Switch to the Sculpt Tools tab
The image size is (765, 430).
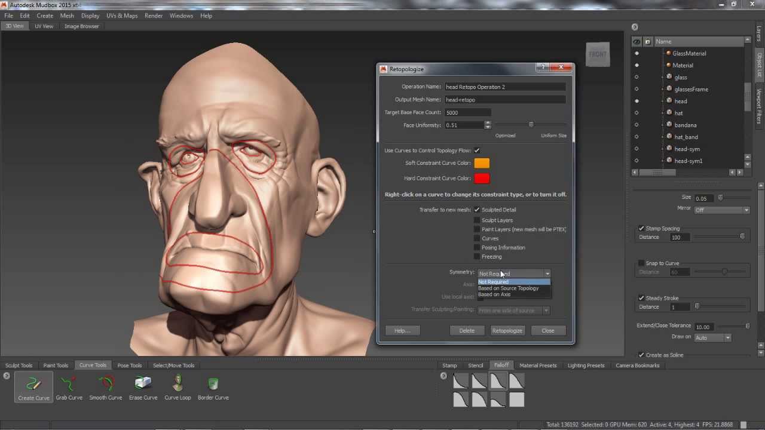pos(19,365)
